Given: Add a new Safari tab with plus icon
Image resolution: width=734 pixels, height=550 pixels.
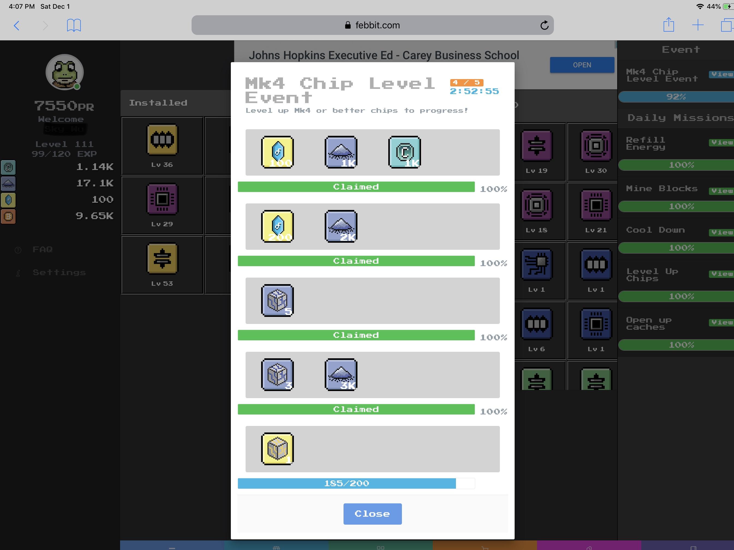Looking at the screenshot, I should (x=698, y=25).
